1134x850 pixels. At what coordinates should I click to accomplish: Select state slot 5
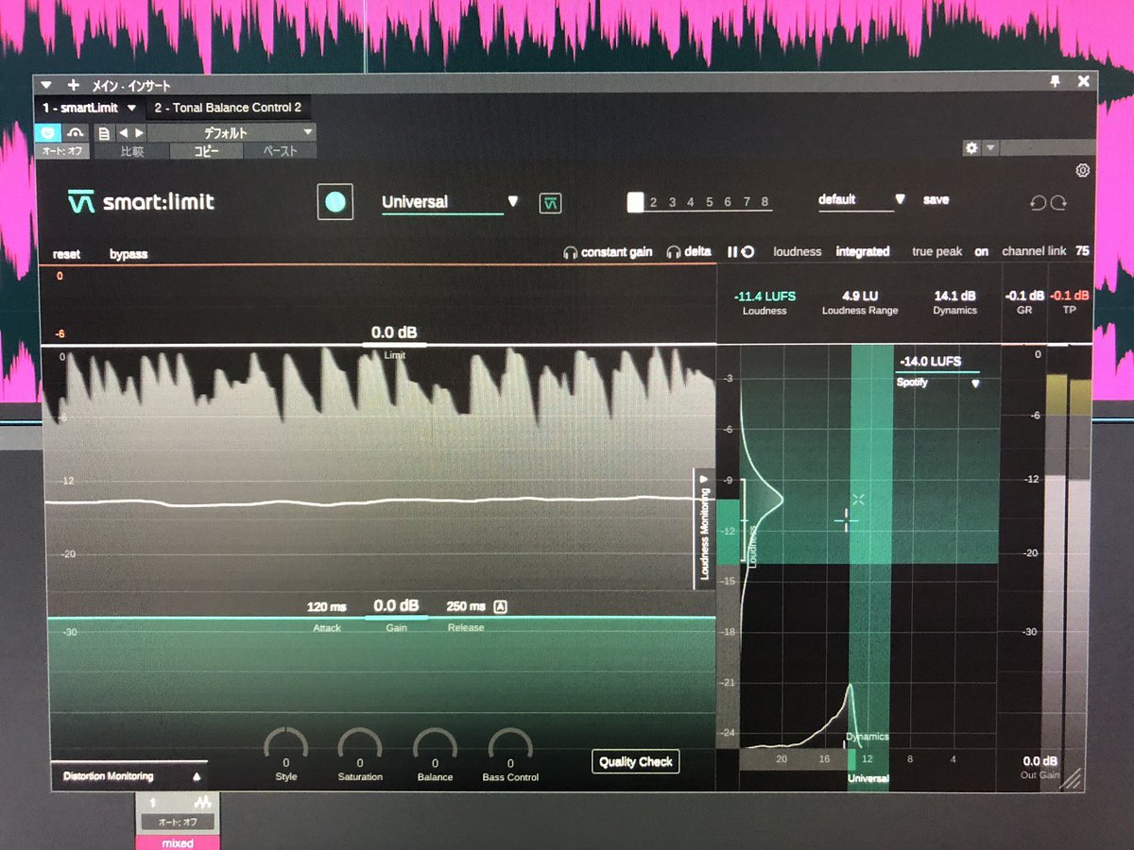[x=710, y=202]
